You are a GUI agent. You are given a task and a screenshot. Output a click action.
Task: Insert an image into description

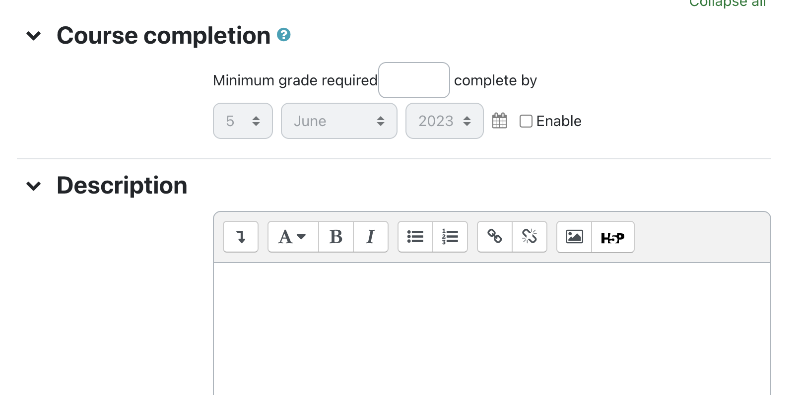click(x=574, y=237)
